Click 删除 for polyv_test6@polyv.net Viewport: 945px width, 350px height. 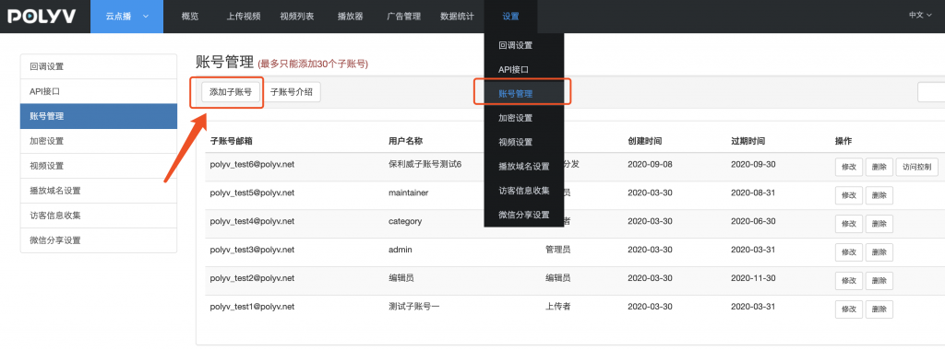click(879, 168)
